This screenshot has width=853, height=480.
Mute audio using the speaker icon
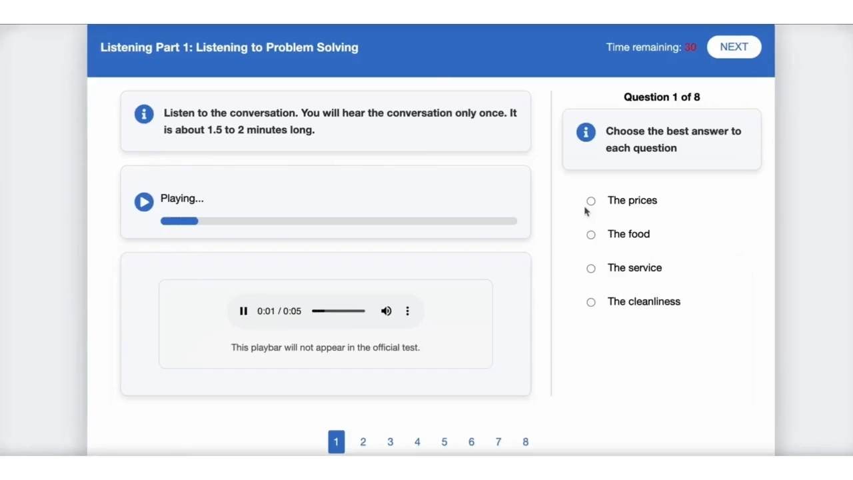click(386, 311)
